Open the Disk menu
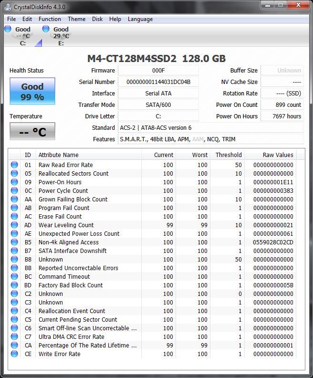The image size is (313, 378). (x=97, y=19)
